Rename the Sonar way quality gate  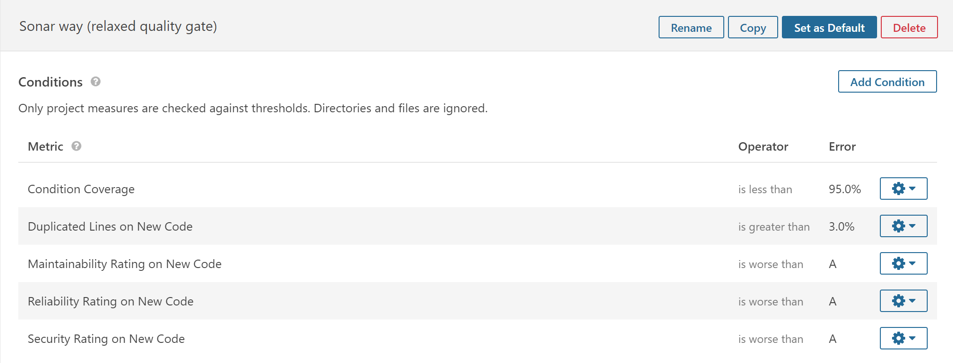coord(691,28)
